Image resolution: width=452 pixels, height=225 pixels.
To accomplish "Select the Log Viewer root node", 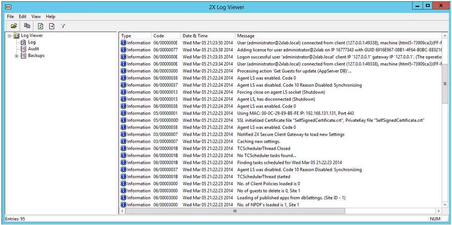I will pyautogui.click(x=32, y=36).
